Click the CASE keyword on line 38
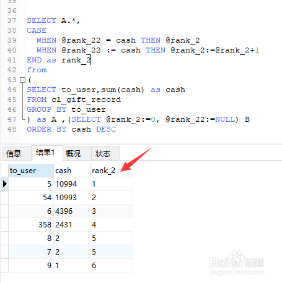The height and width of the screenshot is (283, 282). (37, 30)
